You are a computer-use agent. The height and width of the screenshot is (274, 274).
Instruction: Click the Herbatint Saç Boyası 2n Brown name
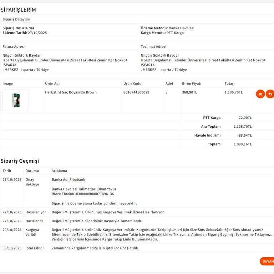[x=71, y=92]
